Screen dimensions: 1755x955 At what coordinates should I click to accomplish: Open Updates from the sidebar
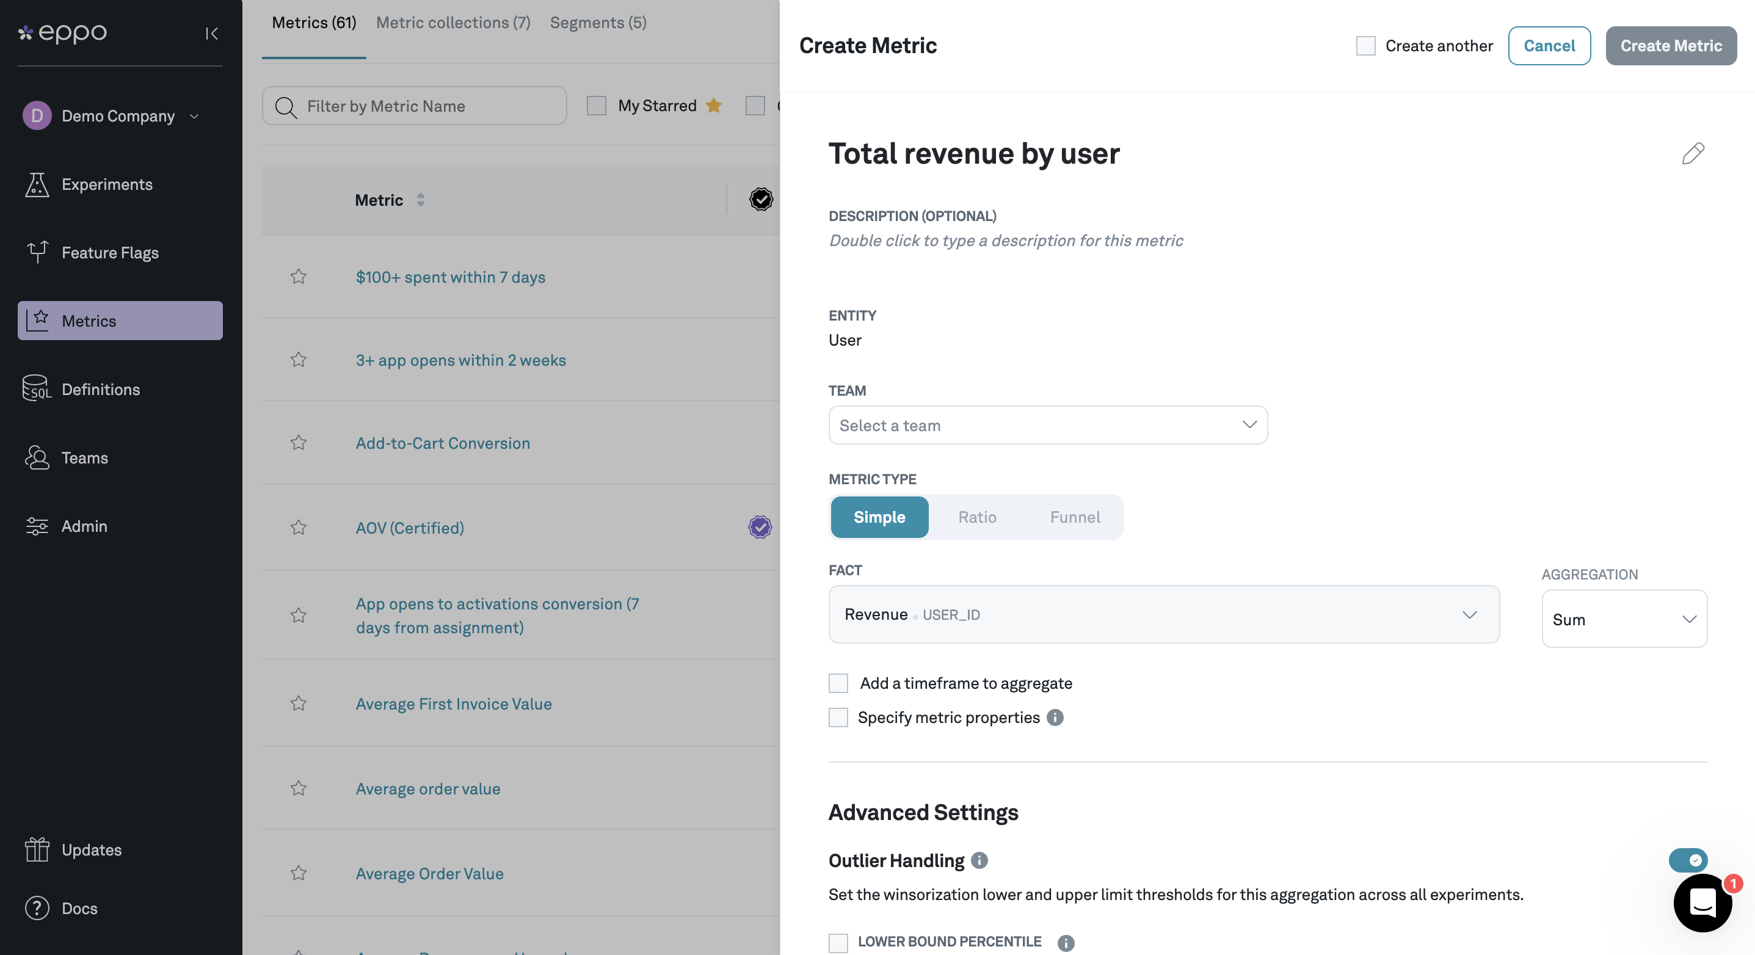click(92, 849)
